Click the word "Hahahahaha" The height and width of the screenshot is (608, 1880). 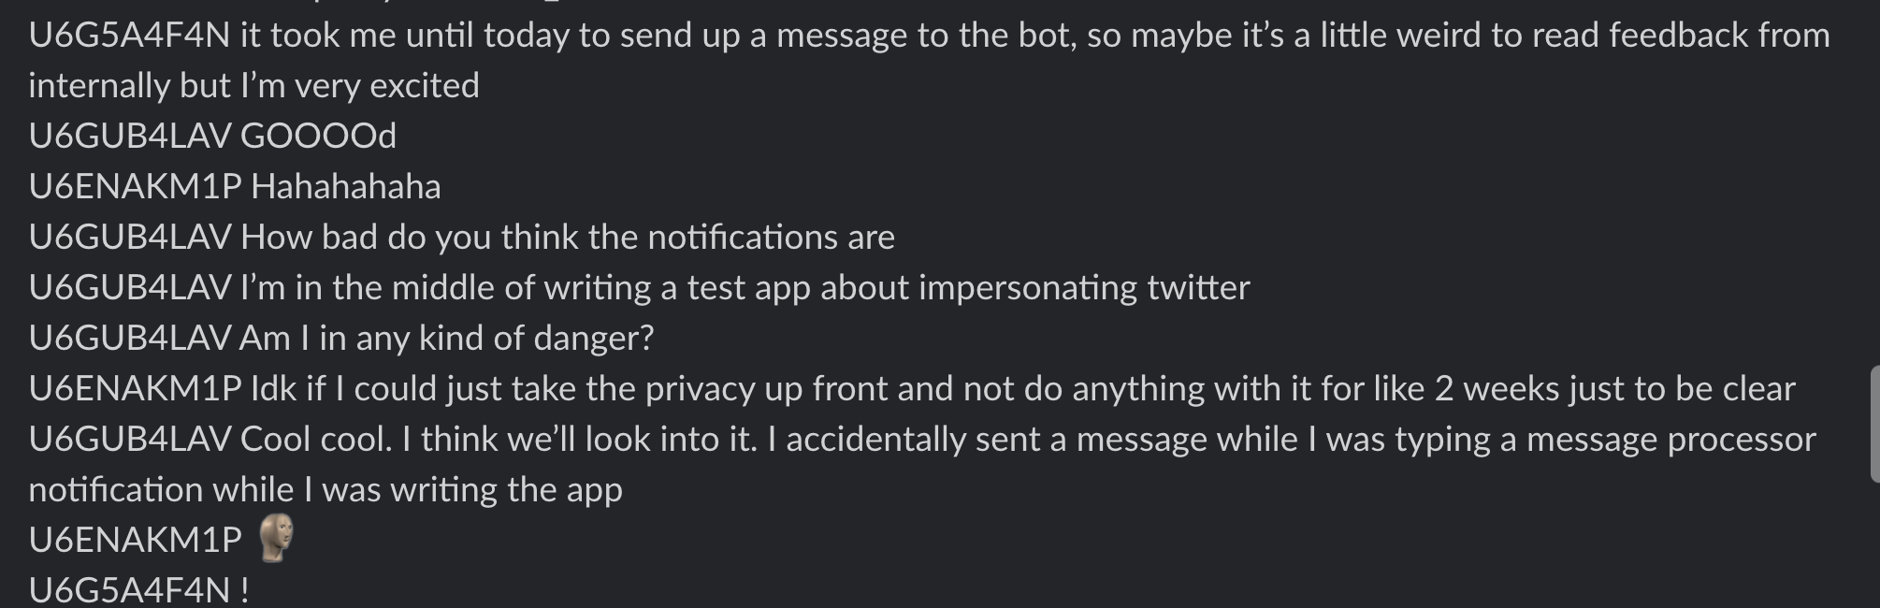click(346, 187)
